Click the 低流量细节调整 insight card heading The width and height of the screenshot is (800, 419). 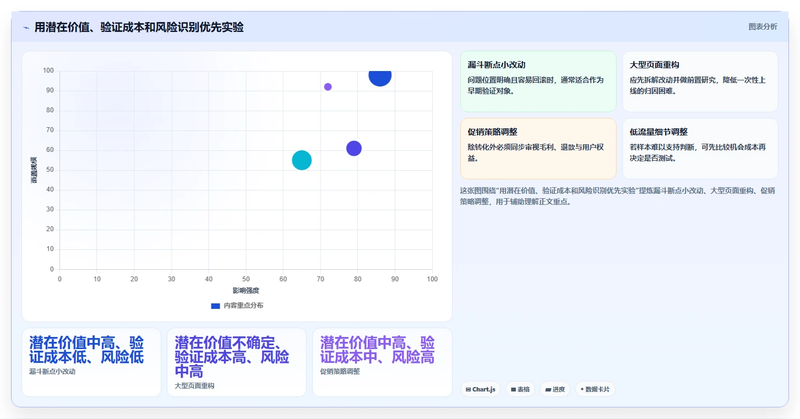click(x=658, y=132)
